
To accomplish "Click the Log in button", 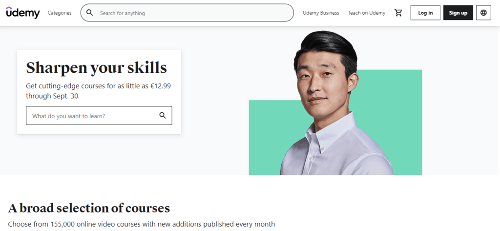I will pyautogui.click(x=425, y=13).
